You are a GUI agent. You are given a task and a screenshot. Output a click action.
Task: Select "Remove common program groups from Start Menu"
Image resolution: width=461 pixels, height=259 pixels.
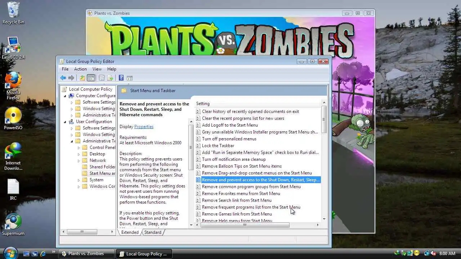click(x=251, y=187)
